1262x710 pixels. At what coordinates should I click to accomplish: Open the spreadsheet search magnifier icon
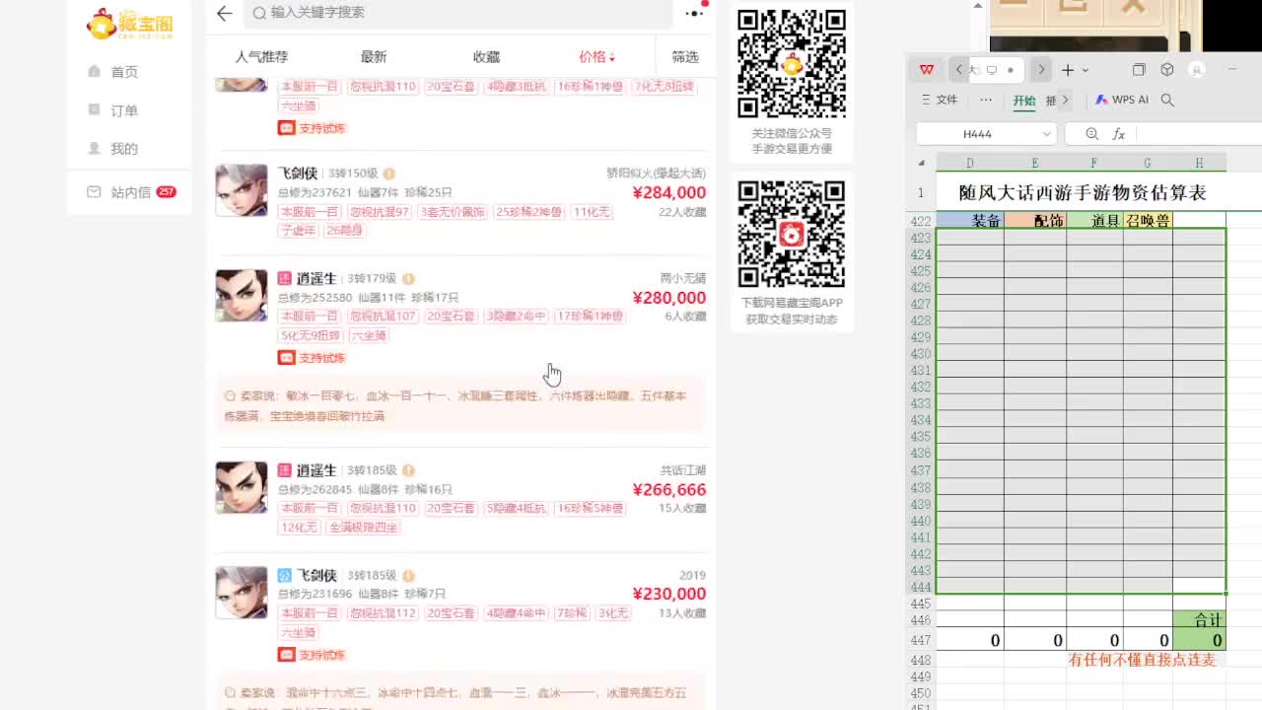click(1090, 133)
